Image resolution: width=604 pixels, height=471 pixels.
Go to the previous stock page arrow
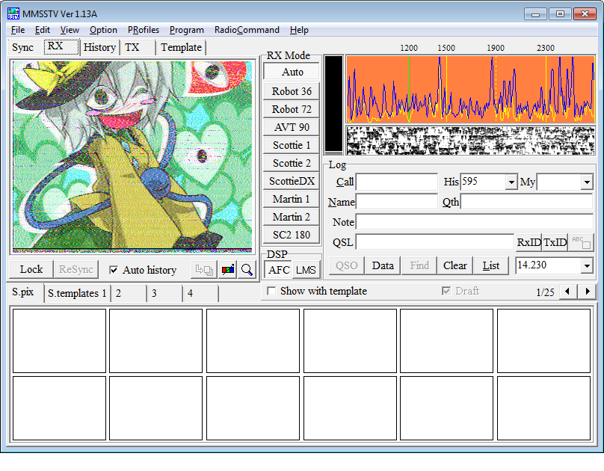pyautogui.click(x=567, y=291)
